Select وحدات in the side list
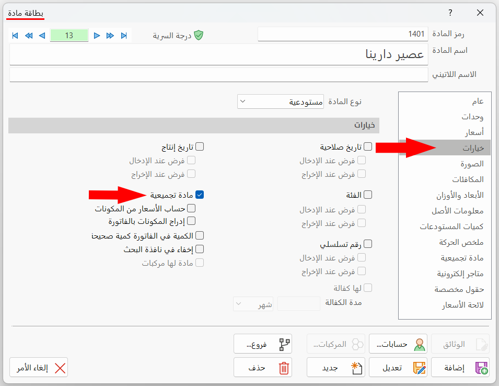 [x=445, y=117]
